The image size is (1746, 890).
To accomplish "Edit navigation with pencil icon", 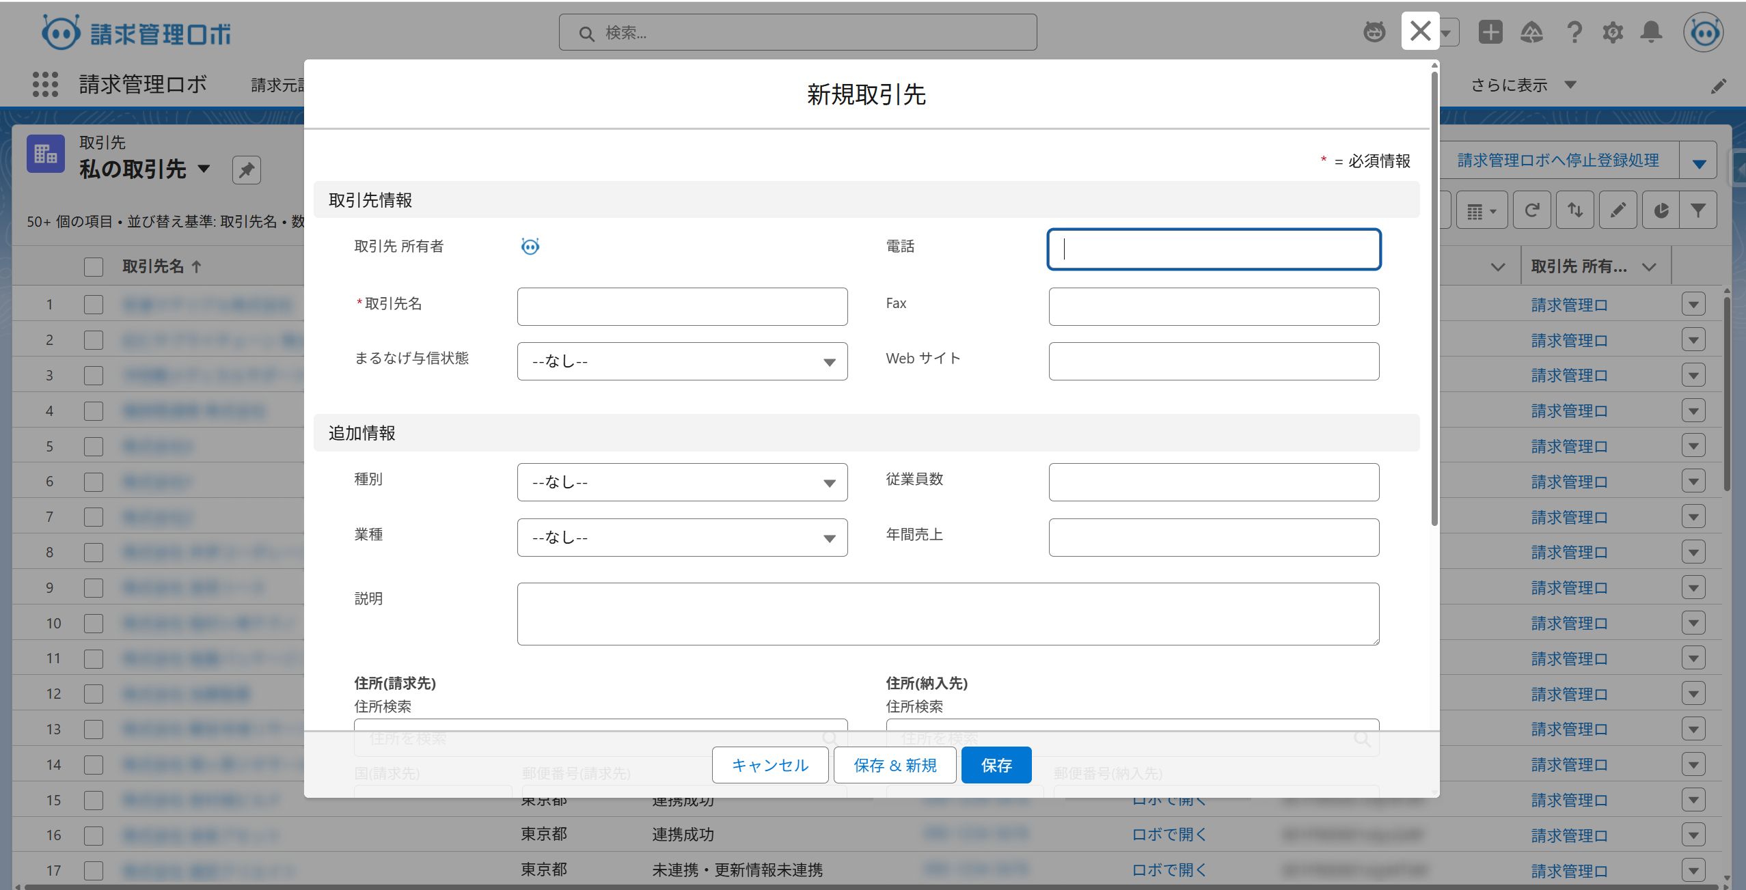I will point(1719,86).
